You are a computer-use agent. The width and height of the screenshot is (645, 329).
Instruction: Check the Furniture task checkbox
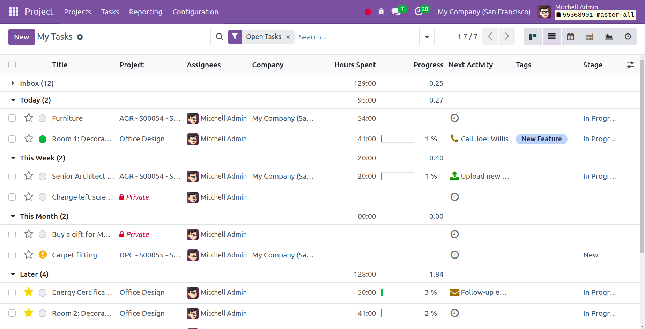(12, 118)
